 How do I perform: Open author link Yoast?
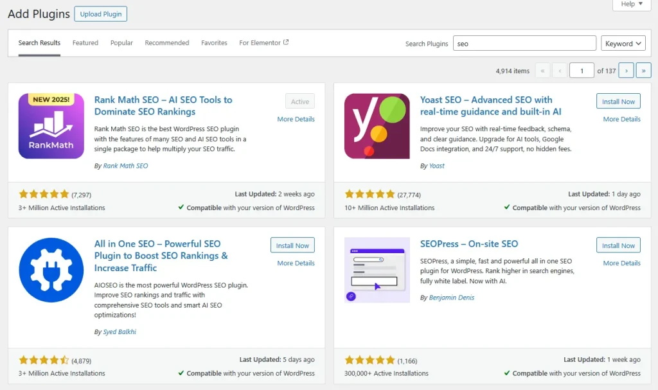pyautogui.click(x=436, y=166)
